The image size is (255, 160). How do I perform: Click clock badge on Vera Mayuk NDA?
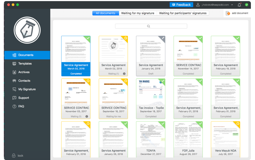238,123
